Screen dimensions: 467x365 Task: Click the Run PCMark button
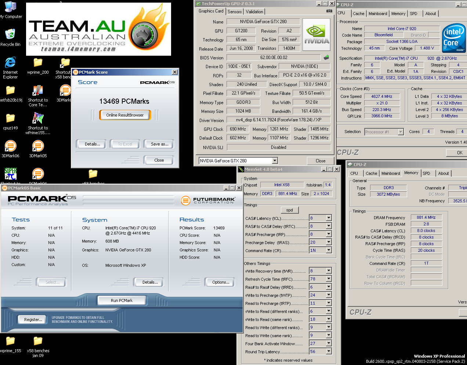[x=122, y=301]
